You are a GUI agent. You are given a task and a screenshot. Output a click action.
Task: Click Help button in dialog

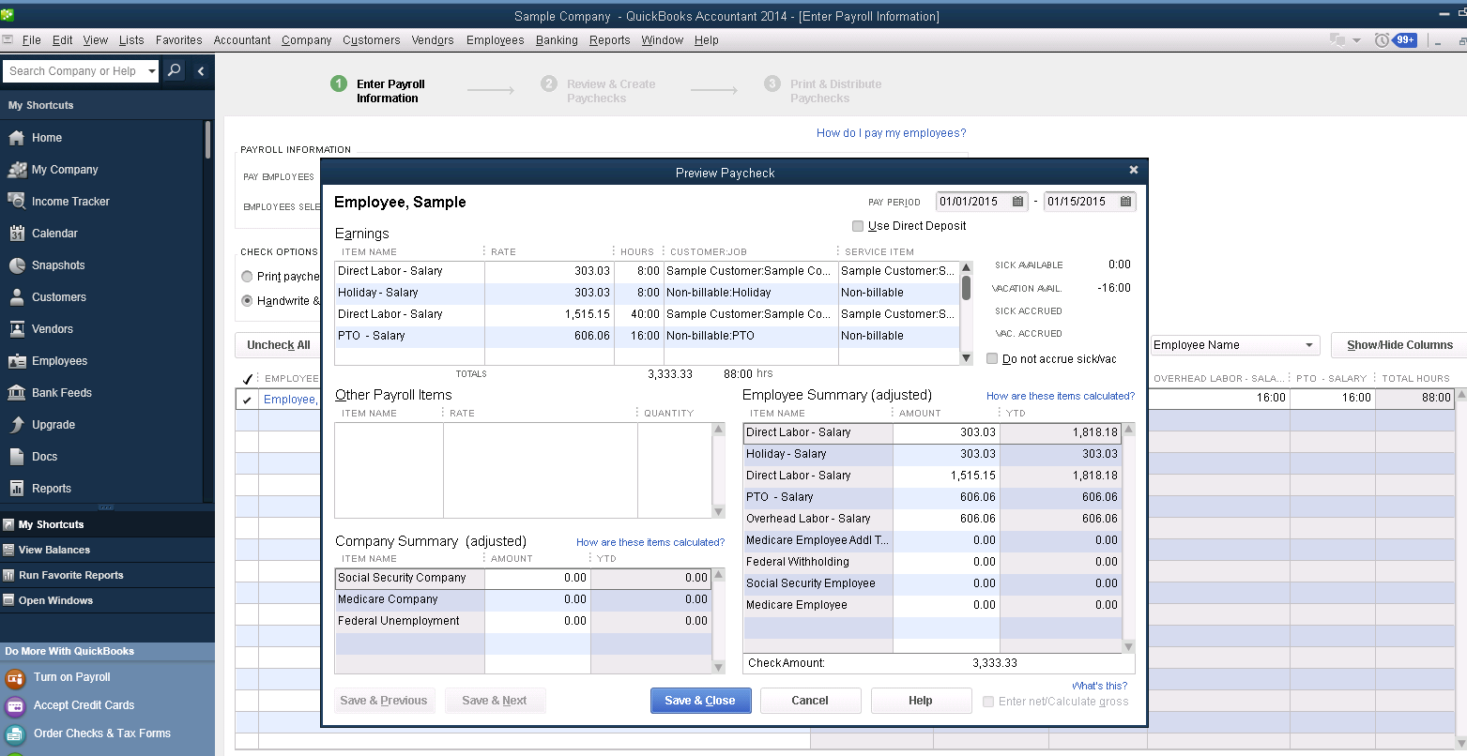[921, 701]
